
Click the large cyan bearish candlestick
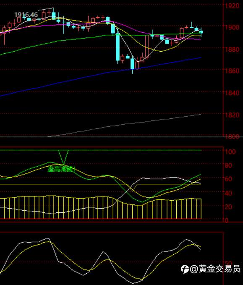[x=118, y=47]
